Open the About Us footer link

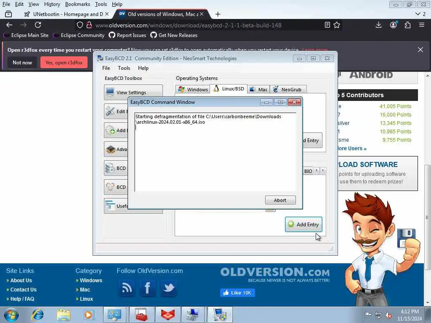click(x=21, y=281)
